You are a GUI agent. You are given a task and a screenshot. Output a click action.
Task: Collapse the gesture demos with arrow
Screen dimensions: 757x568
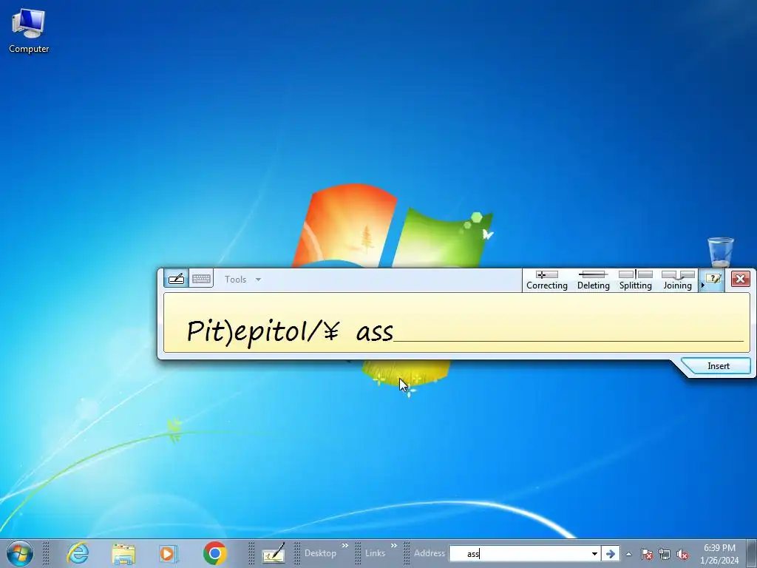(x=702, y=285)
